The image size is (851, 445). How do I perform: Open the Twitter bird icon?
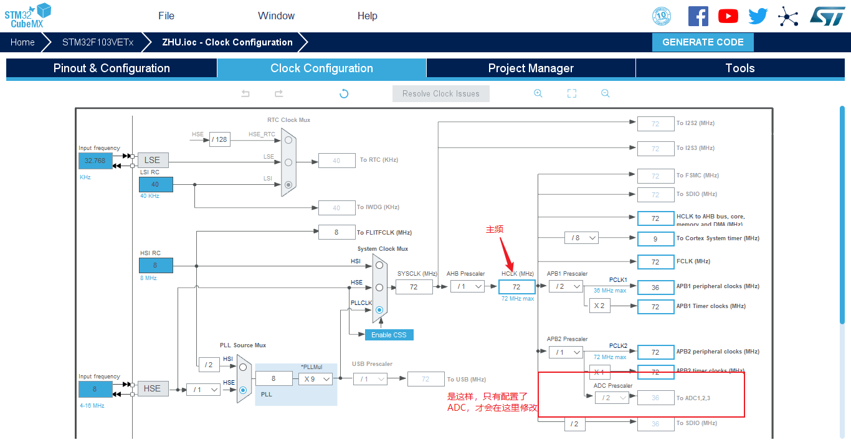point(758,16)
